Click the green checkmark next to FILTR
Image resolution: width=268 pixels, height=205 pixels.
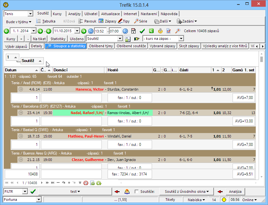33,192
